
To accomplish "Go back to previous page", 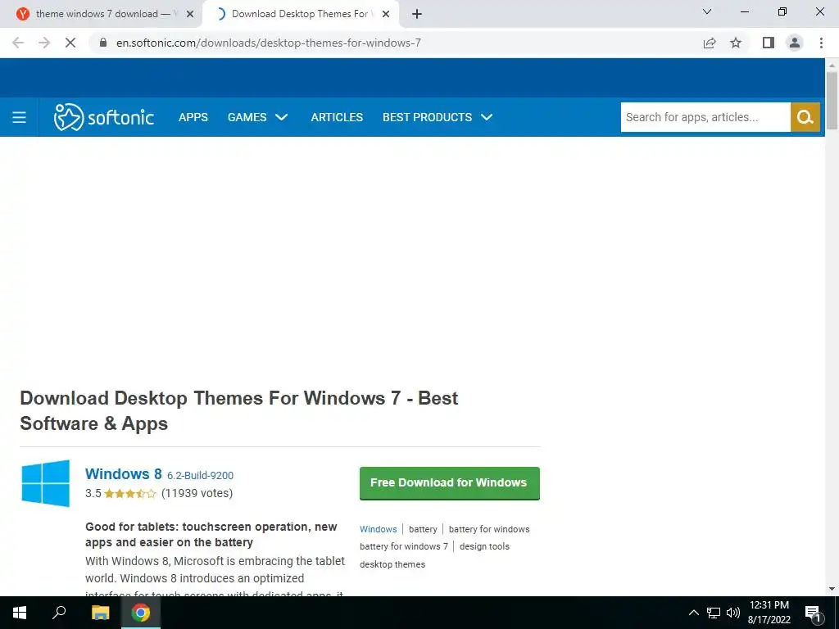I will click(18, 43).
